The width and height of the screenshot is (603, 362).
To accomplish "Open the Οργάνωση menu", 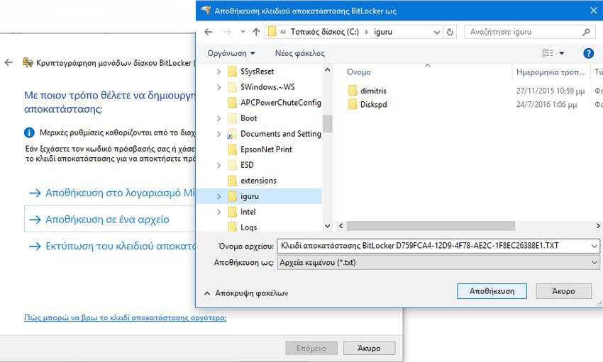I will click(231, 53).
